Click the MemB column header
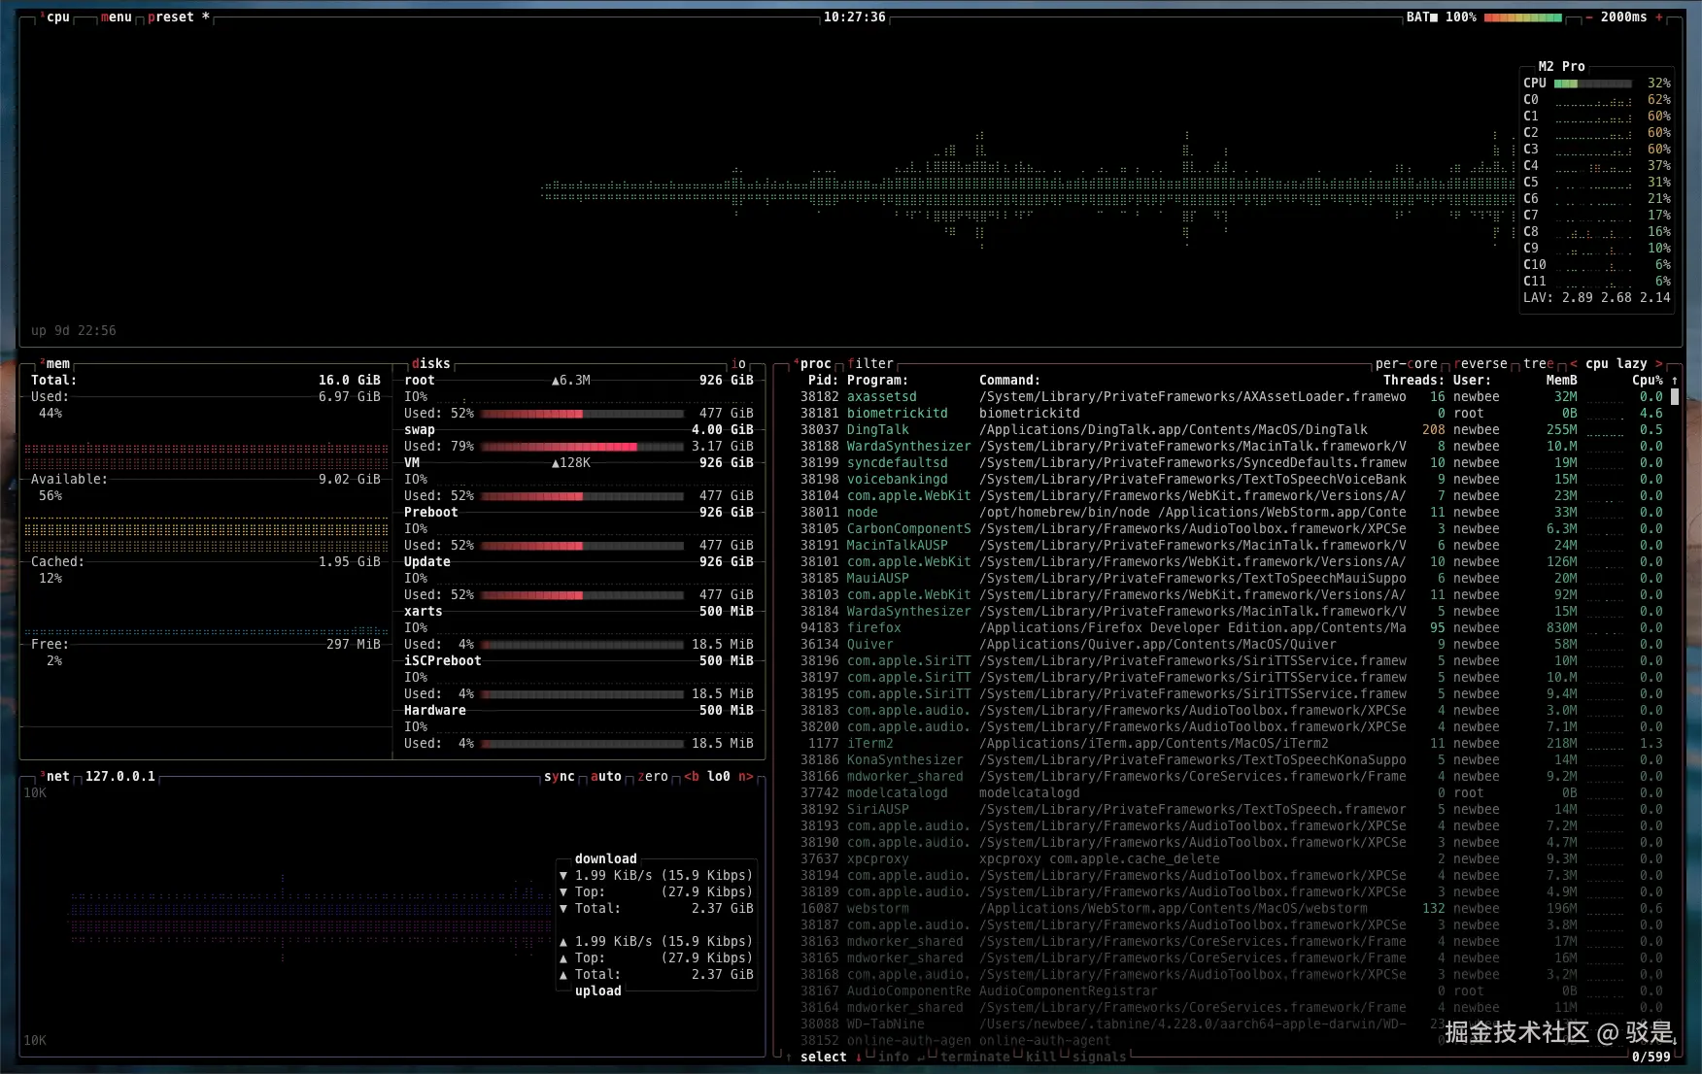Image resolution: width=1702 pixels, height=1074 pixels. pos(1562,381)
